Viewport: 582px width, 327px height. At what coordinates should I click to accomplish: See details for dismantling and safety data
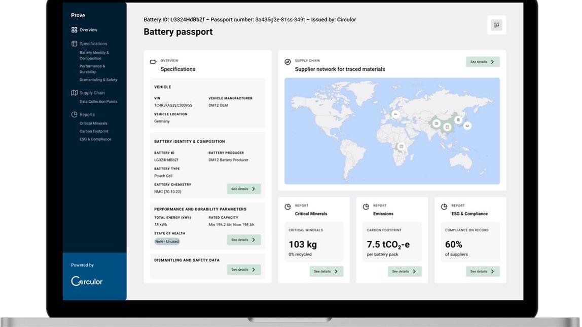[x=244, y=270]
